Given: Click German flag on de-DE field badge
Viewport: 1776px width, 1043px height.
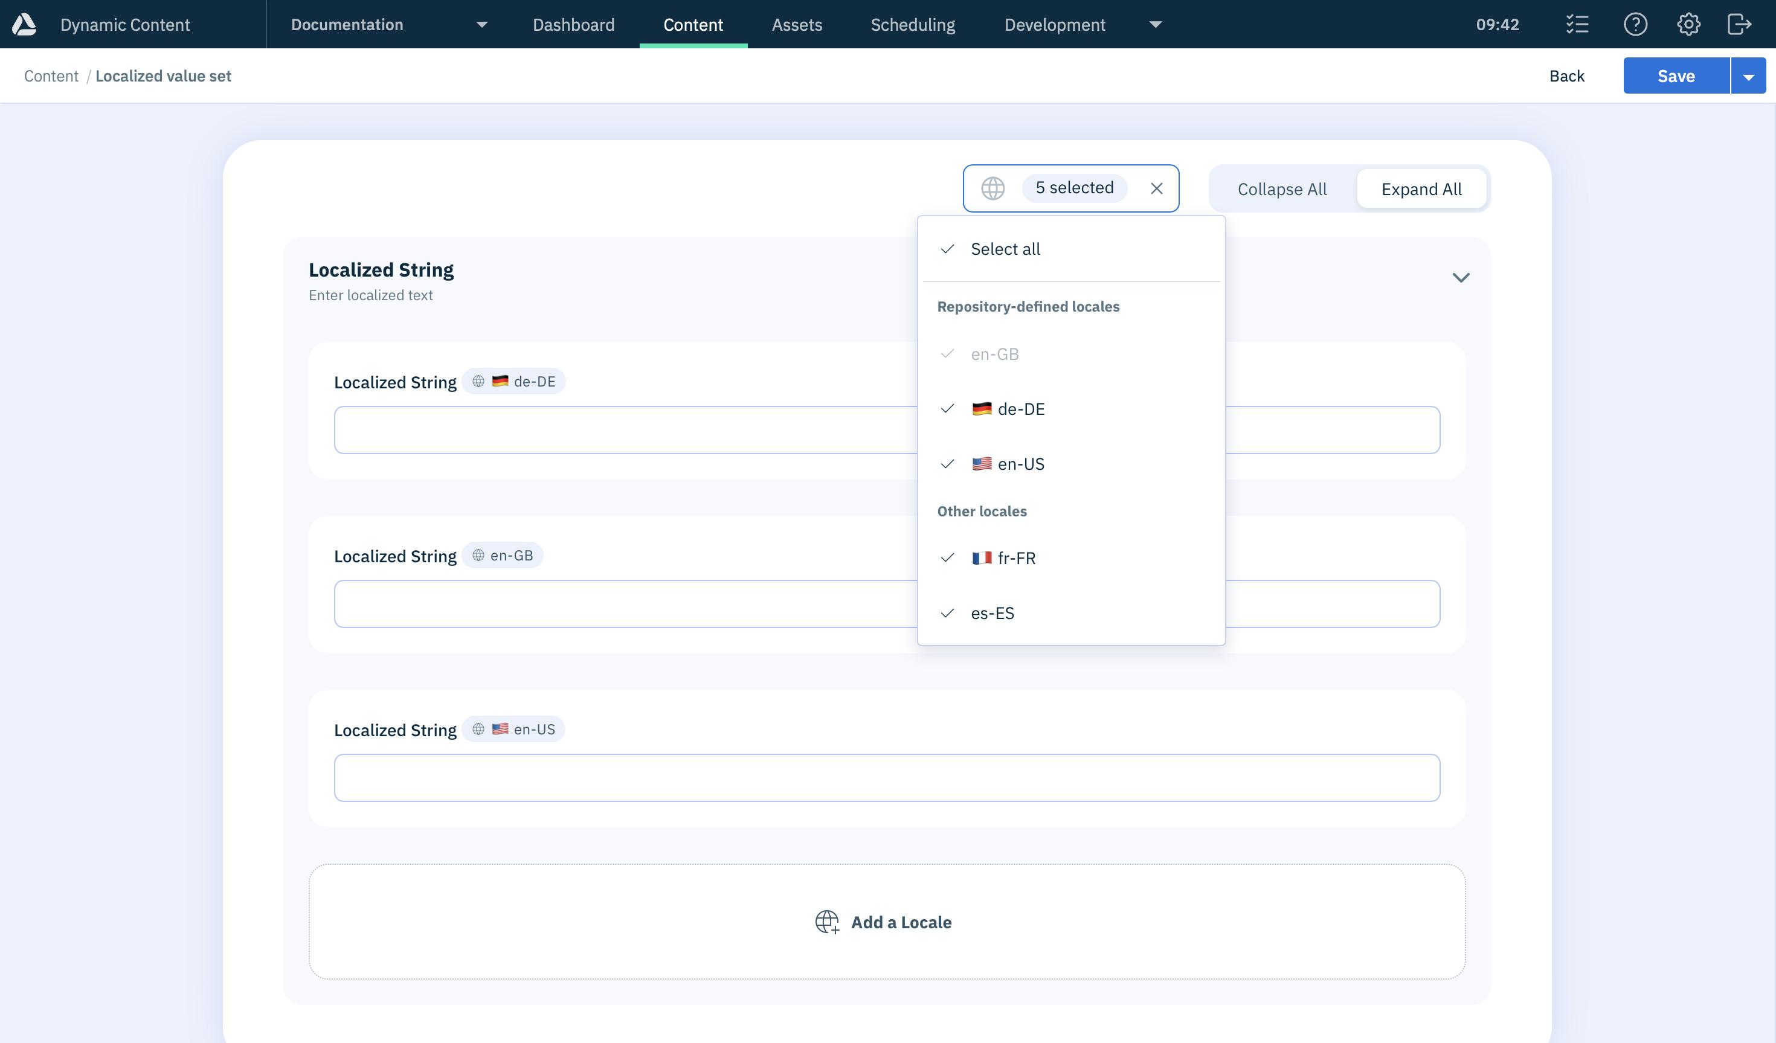Looking at the screenshot, I should tap(500, 381).
